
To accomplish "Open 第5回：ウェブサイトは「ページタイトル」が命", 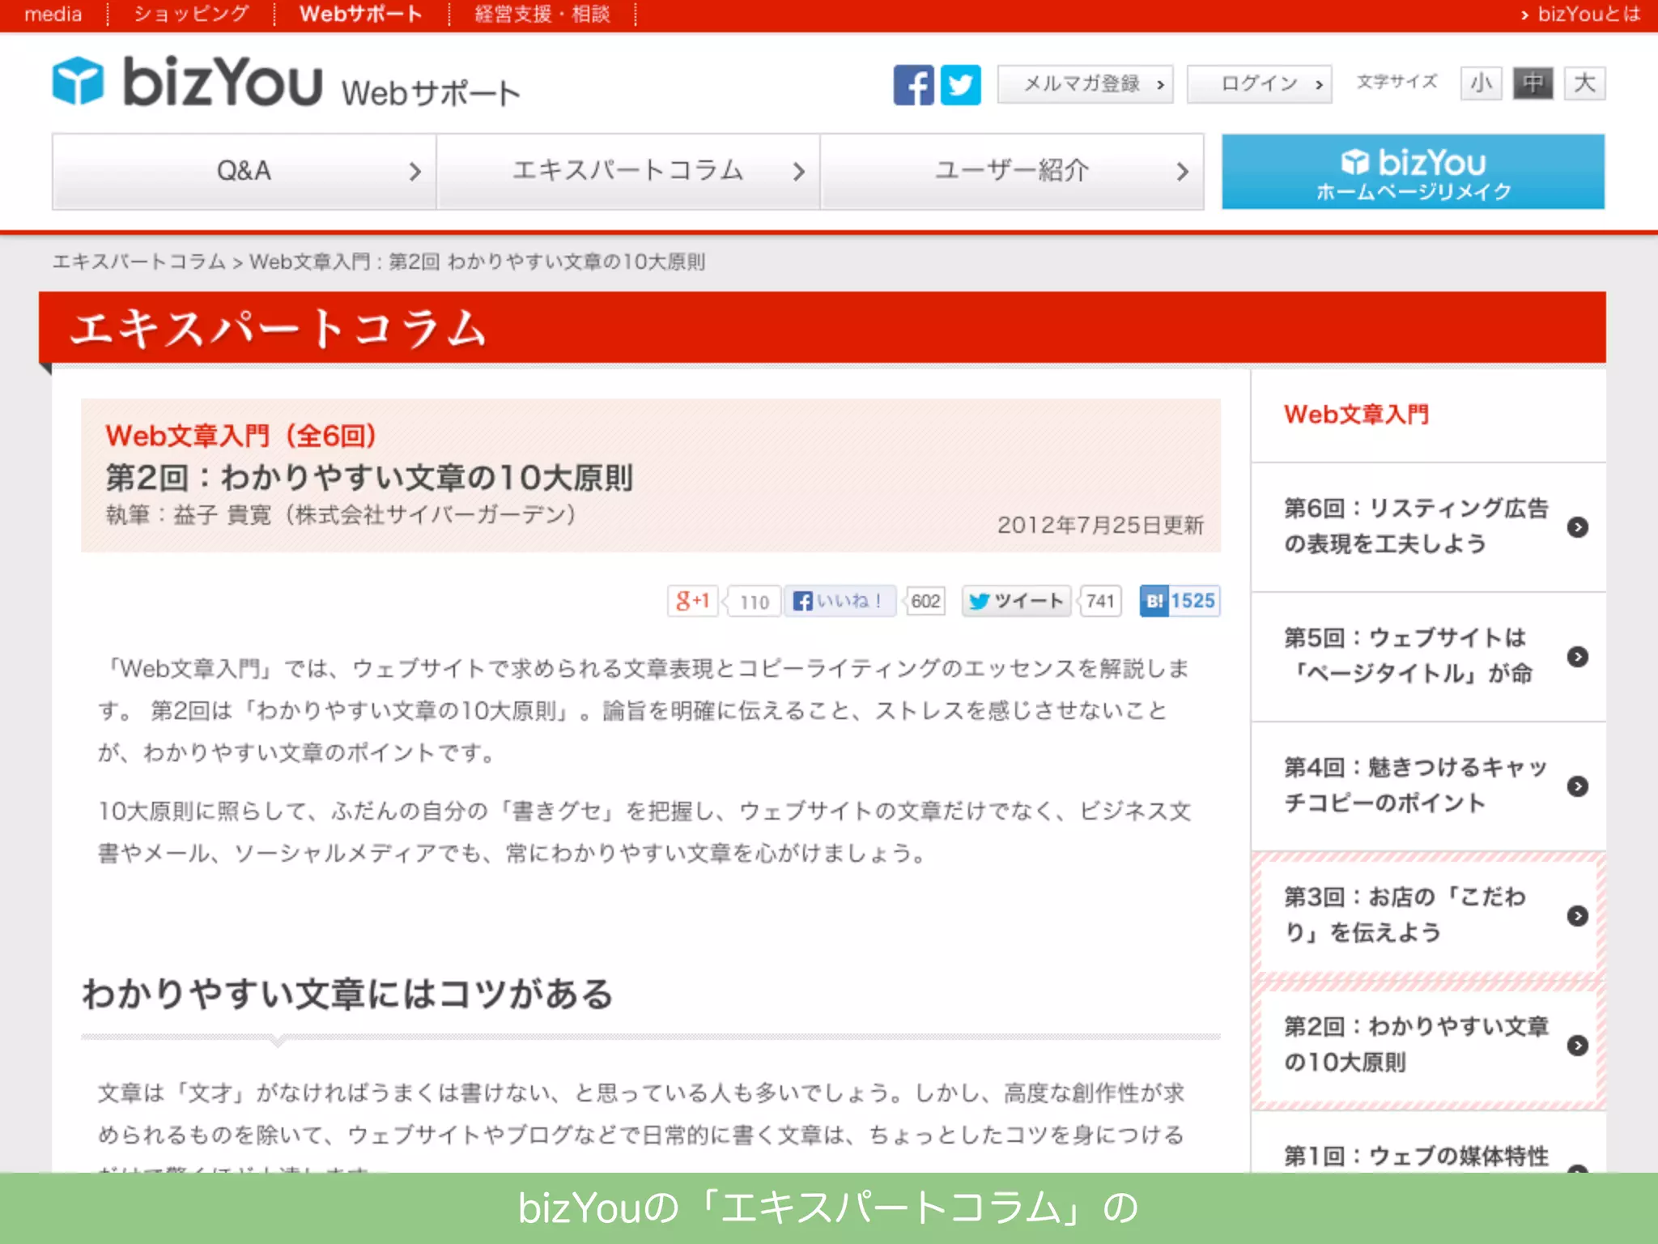I will point(1428,657).
